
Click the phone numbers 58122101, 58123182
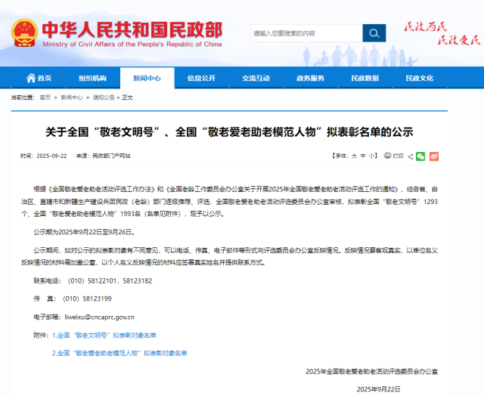click(120, 281)
